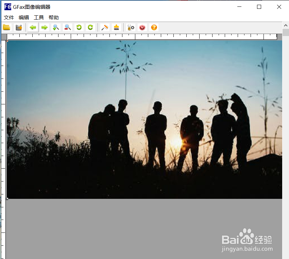Go to next page with right green arrow

45,28
